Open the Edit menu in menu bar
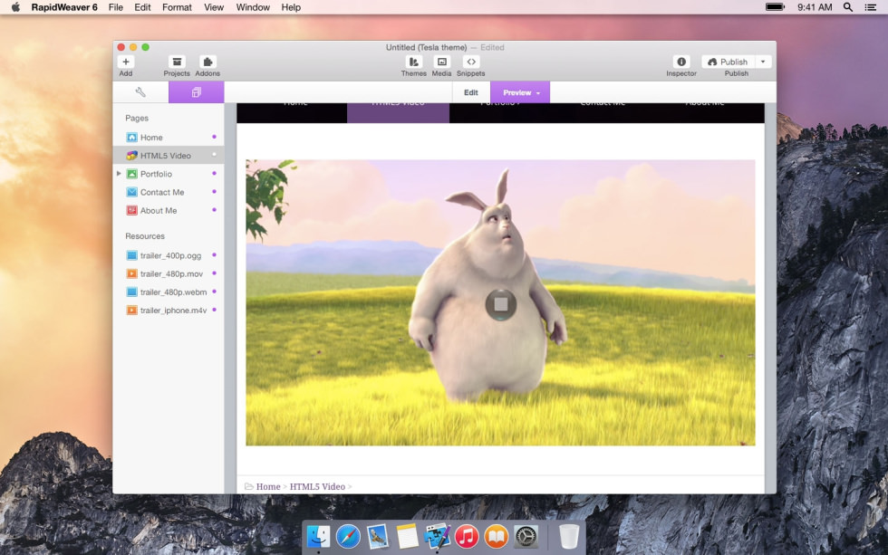The image size is (888, 555). (x=142, y=7)
